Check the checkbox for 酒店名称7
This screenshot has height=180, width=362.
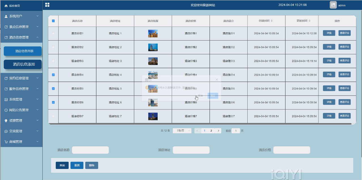[x=53, y=116]
